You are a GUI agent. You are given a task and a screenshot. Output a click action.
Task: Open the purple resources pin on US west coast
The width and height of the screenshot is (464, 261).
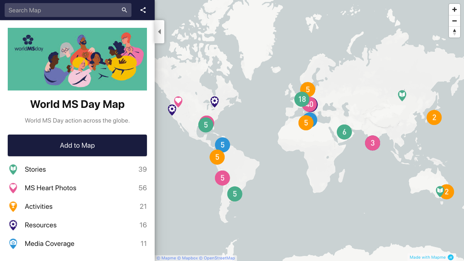pos(172,109)
